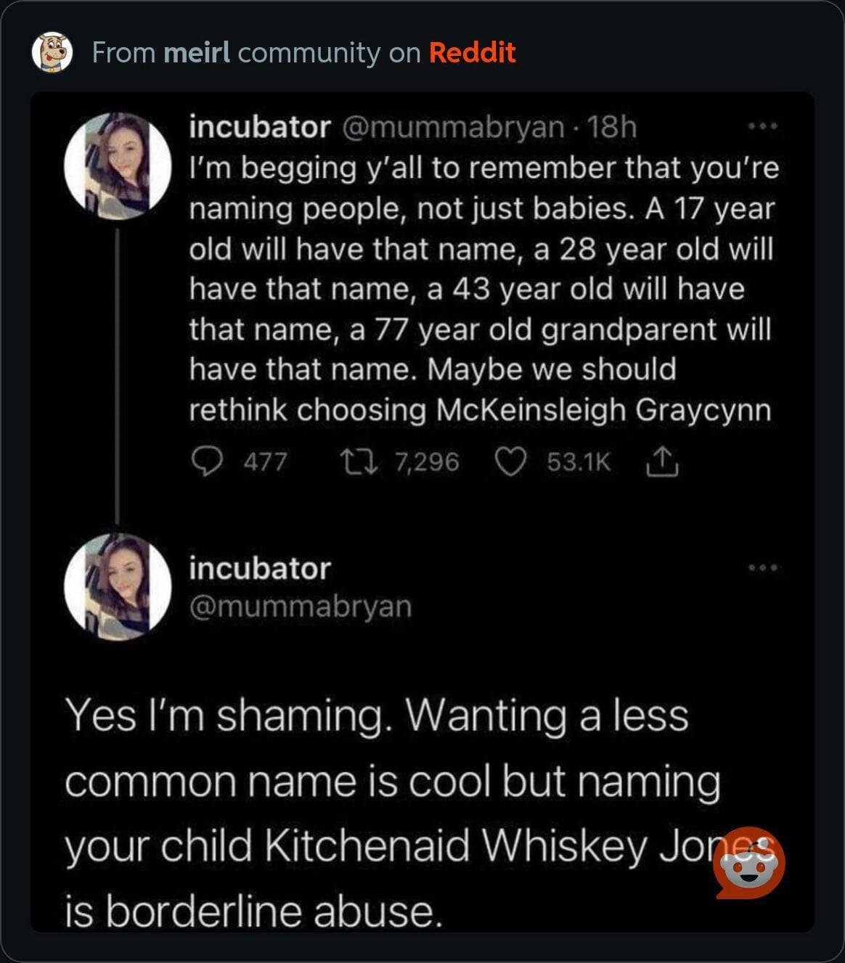Open the meirl community link

point(197,52)
